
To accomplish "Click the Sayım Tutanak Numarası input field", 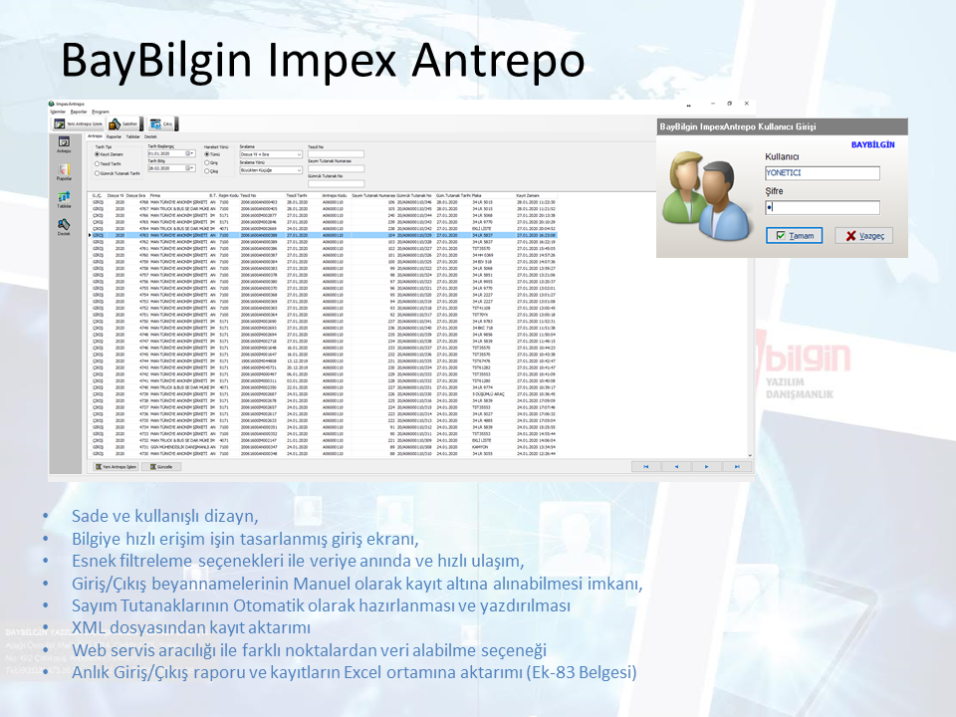I will click(336, 168).
